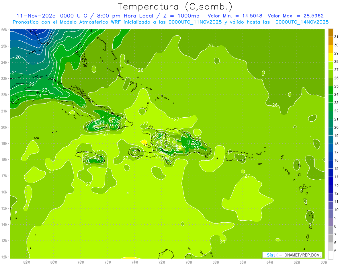Image resolution: width=344 pixels, height=266 pixels.
Task: Click the 66W longitude axis label
Action: coord(243,262)
